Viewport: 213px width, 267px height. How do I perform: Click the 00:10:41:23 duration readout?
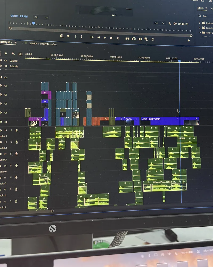pyautogui.click(x=181, y=24)
